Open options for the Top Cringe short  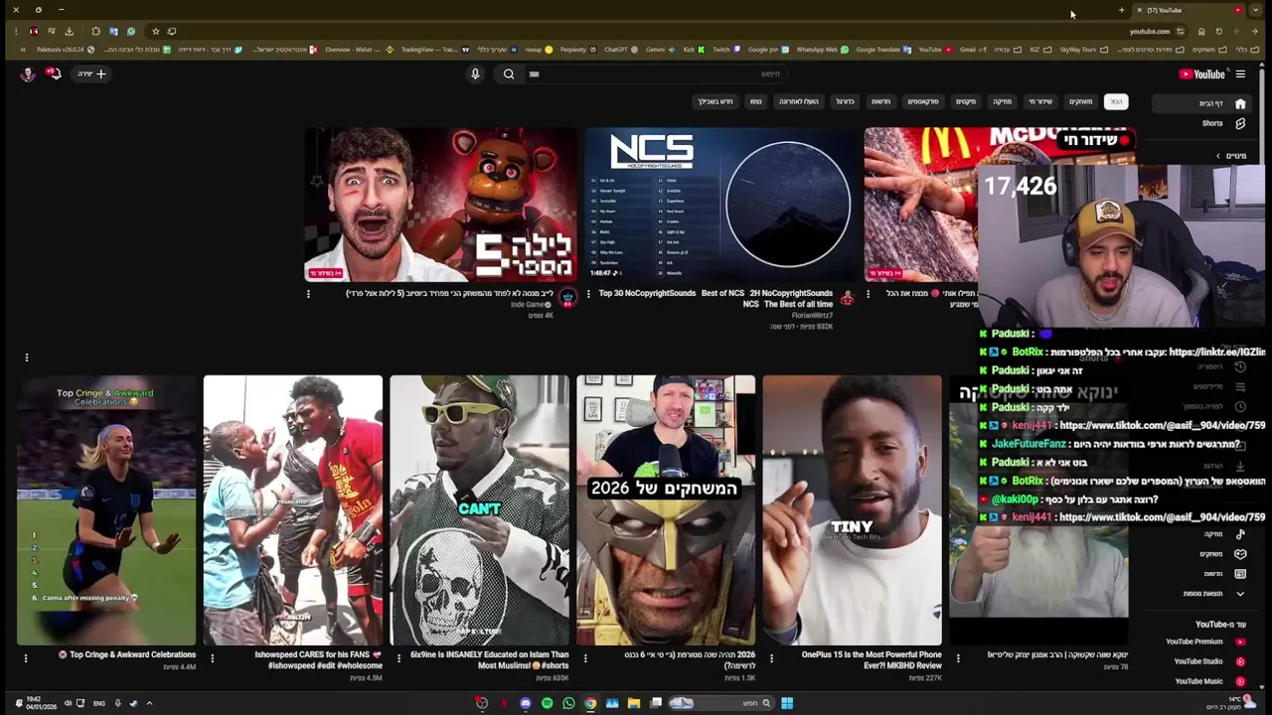(26, 657)
